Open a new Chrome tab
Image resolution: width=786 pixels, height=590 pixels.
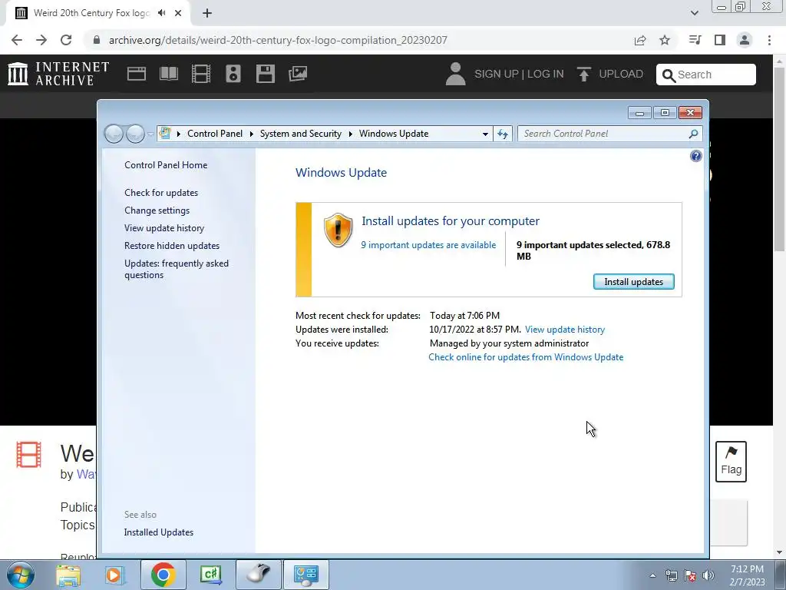(x=207, y=13)
